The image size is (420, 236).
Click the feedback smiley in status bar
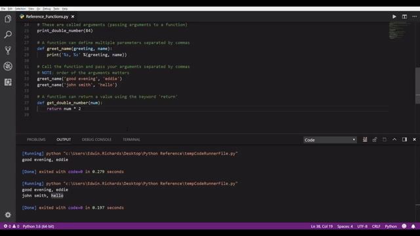[404, 226]
